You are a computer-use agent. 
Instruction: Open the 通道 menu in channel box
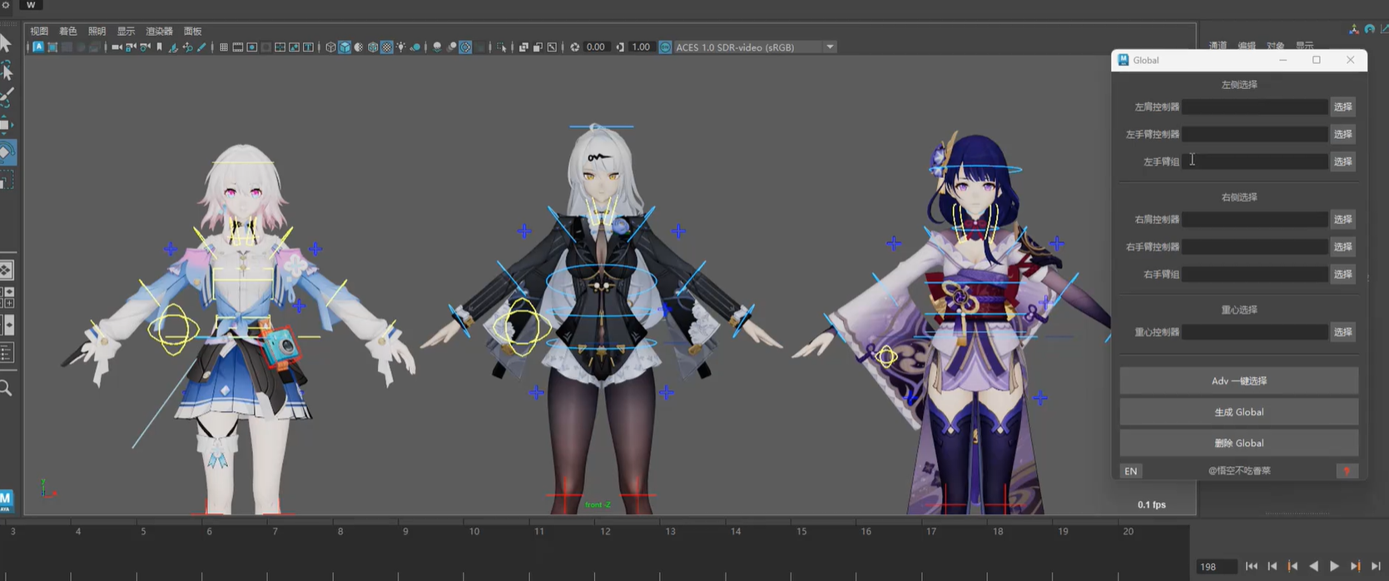(1218, 46)
